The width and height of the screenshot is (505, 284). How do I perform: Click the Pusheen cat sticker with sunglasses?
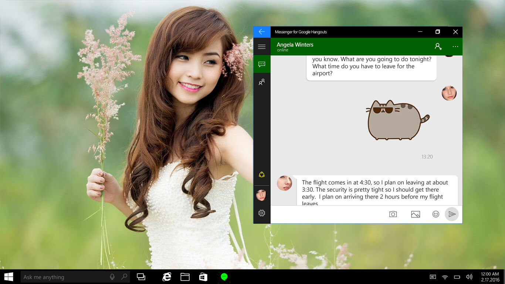click(x=397, y=120)
